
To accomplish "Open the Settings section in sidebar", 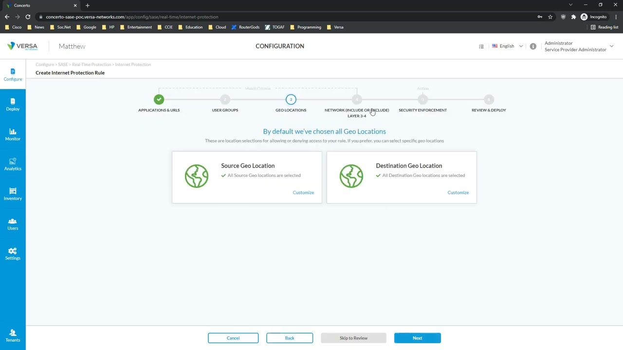I will coord(13,254).
